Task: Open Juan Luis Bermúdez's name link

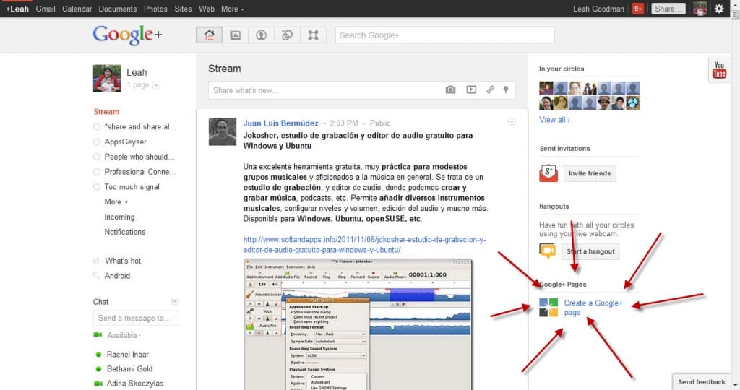Action: [x=281, y=123]
